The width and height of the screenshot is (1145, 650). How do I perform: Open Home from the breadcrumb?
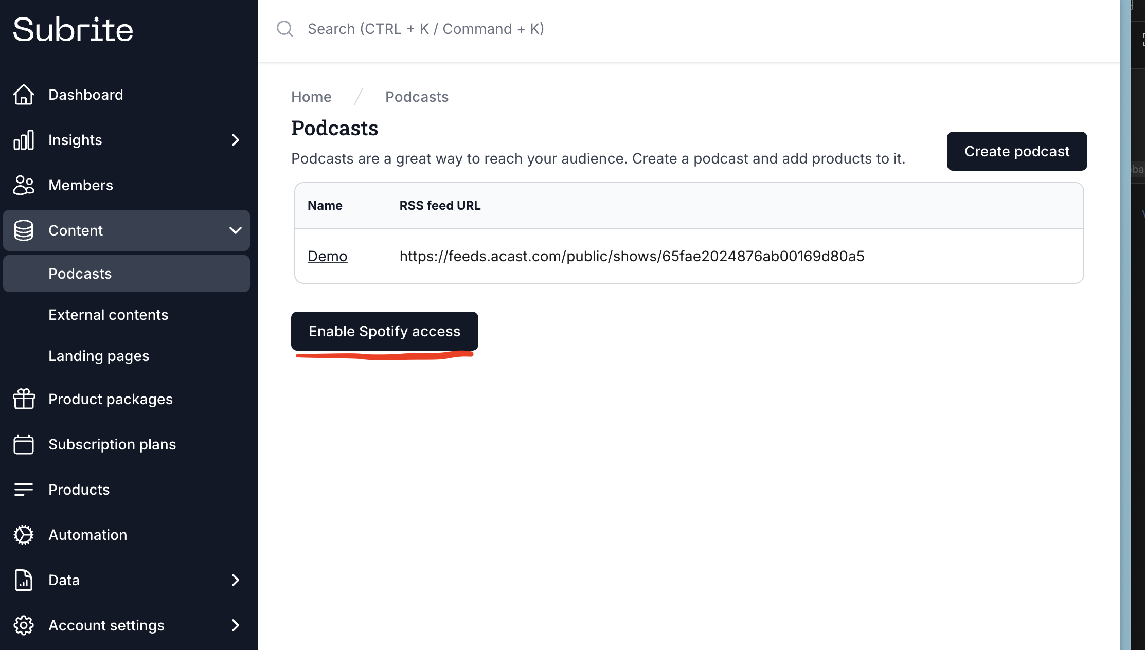(311, 97)
